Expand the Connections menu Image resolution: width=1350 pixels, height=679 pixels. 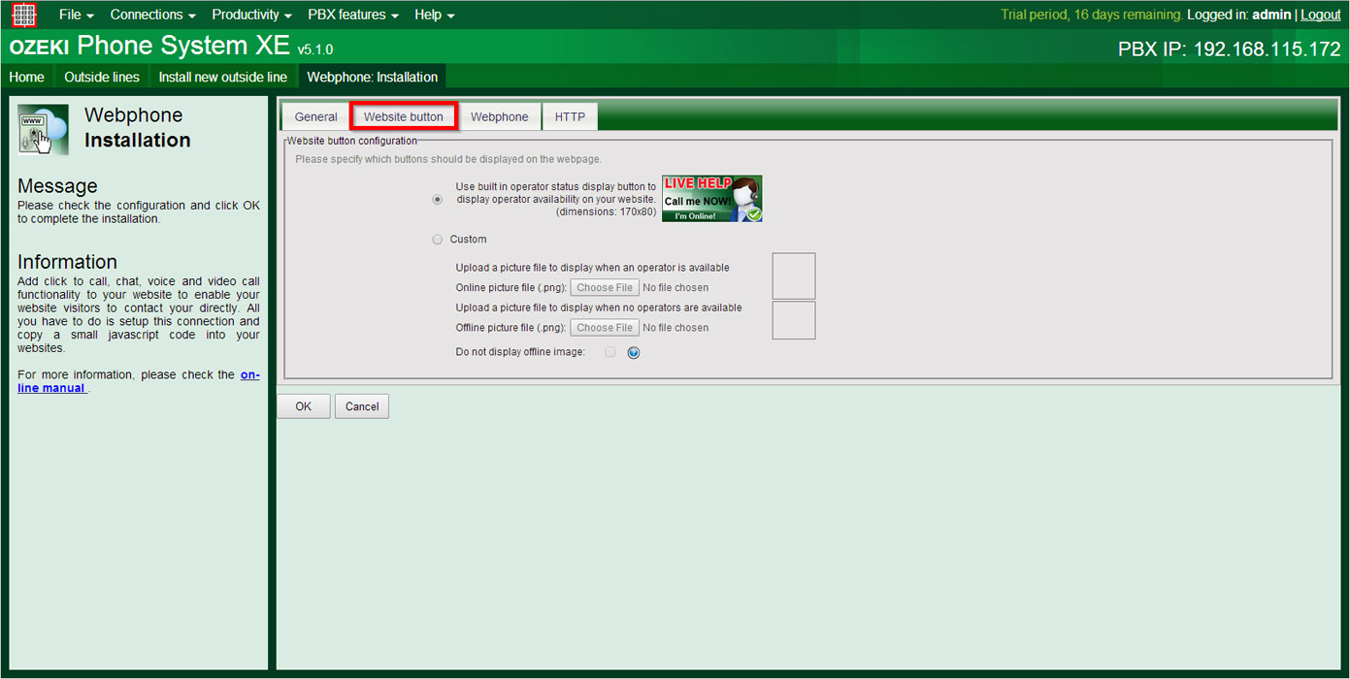[152, 15]
